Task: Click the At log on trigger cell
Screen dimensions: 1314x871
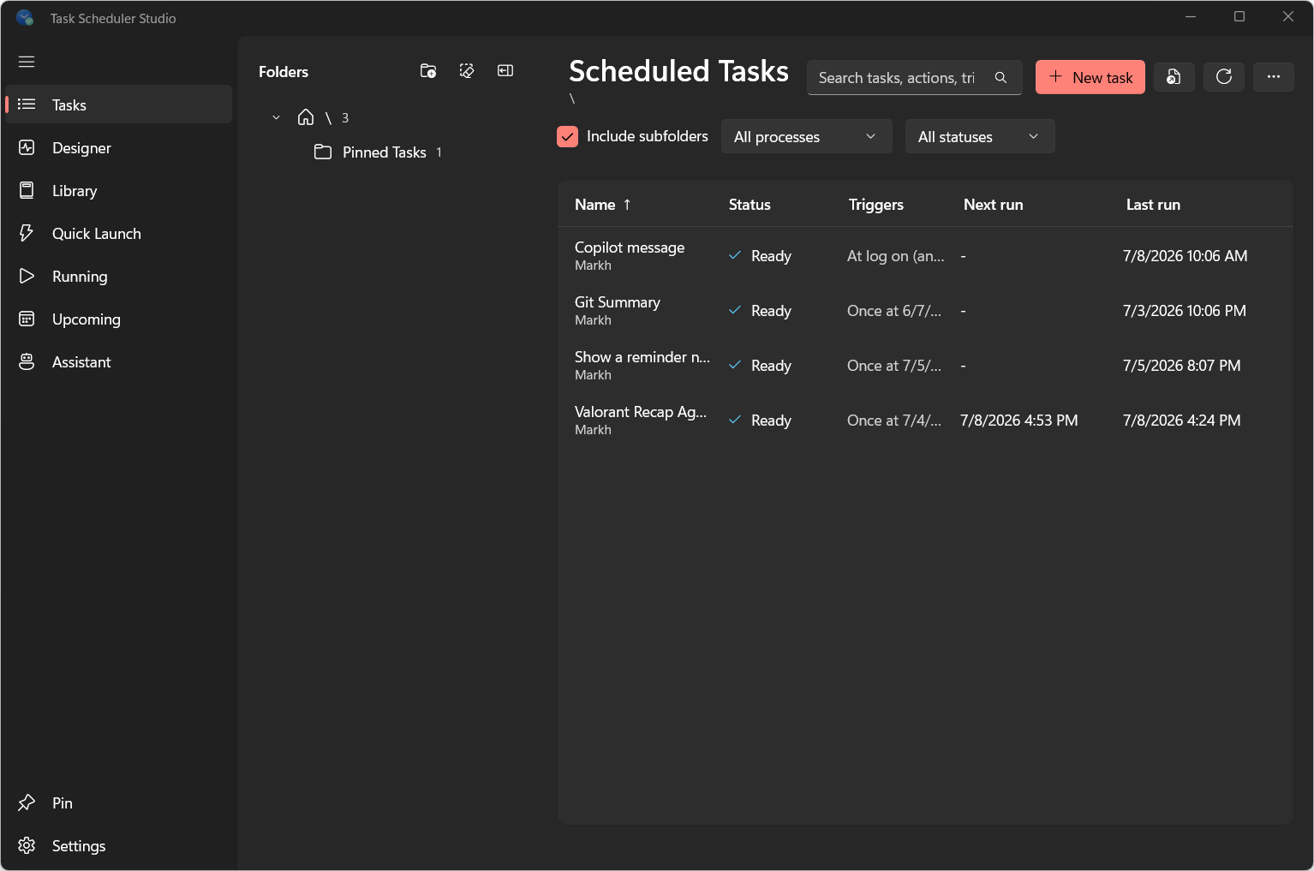Action: (896, 255)
